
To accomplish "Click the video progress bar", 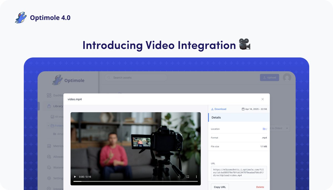I will (135, 181).
